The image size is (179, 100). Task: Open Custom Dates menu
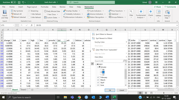pos(52,18)
